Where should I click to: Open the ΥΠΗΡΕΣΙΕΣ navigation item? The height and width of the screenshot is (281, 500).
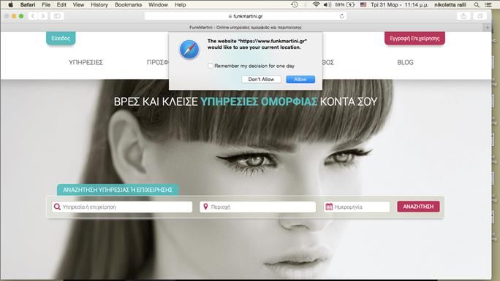click(86, 62)
